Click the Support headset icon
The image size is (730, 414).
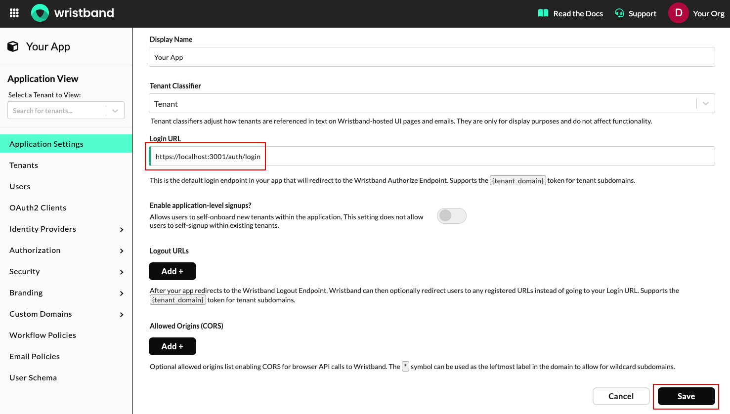(x=619, y=13)
